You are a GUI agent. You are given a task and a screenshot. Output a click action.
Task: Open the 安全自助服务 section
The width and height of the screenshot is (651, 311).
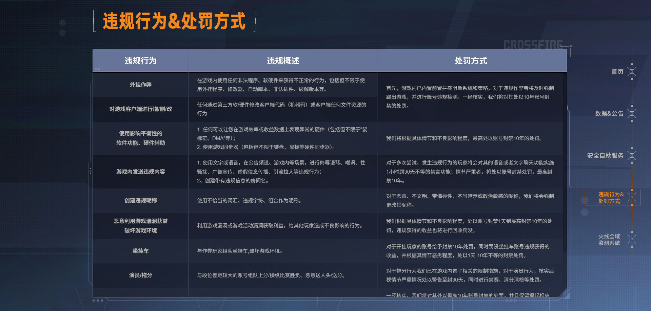pos(605,156)
